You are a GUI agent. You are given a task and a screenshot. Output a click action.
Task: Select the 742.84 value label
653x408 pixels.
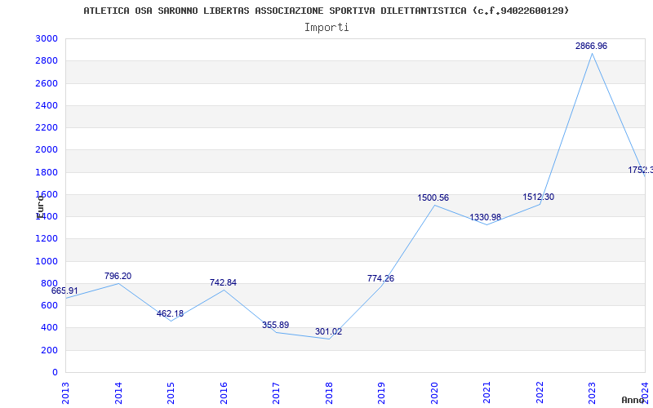click(x=223, y=283)
